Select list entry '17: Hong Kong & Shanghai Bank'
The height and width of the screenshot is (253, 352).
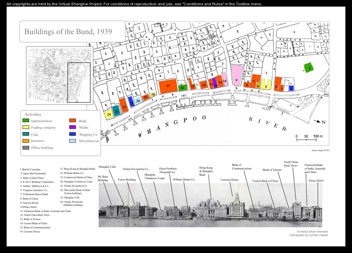[x=77, y=169]
